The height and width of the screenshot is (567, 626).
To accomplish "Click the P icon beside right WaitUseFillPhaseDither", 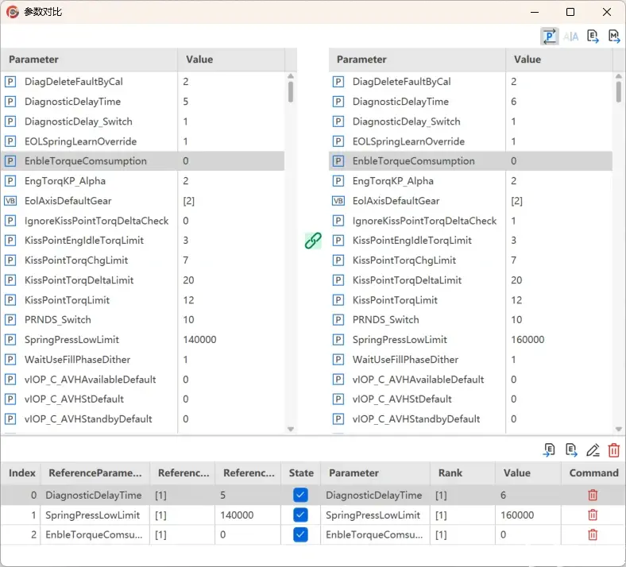I will [338, 360].
